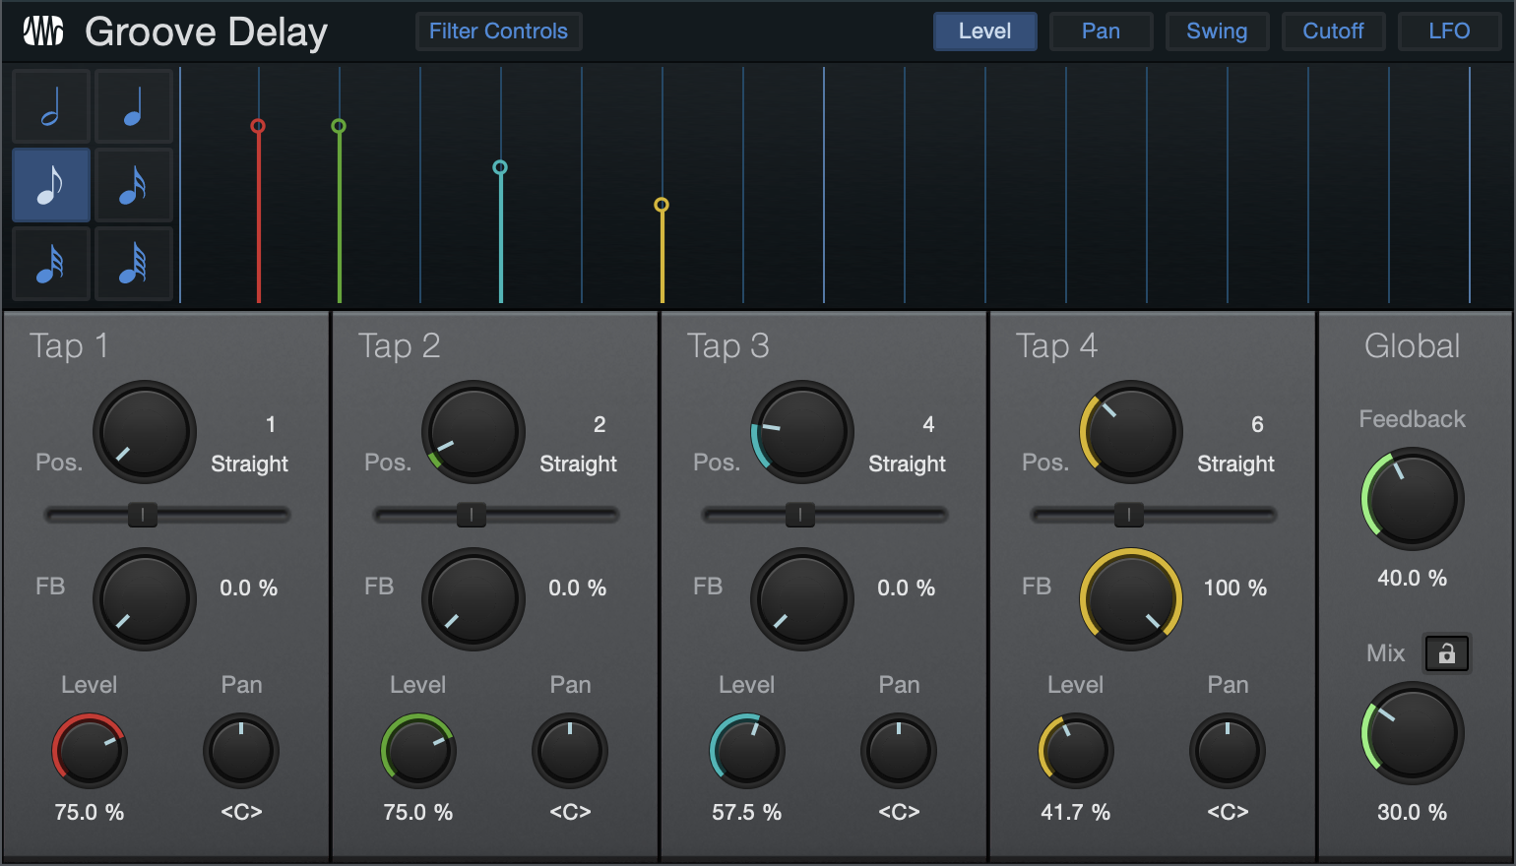Click Tap 3 Level value 57.5 %
Screen dimensions: 1516x866
[x=747, y=813]
